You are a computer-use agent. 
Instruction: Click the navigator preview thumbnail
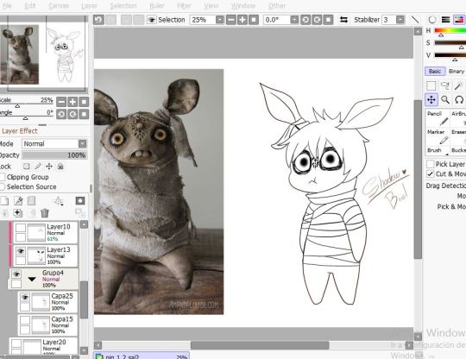click(x=44, y=54)
